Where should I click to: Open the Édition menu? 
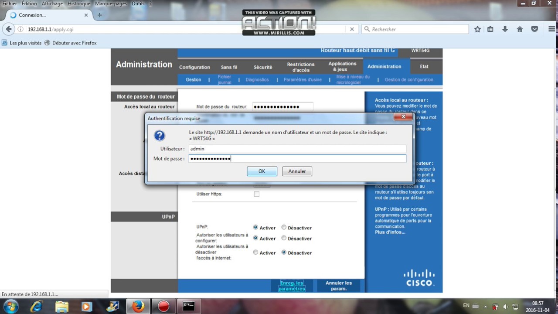pos(29,3)
